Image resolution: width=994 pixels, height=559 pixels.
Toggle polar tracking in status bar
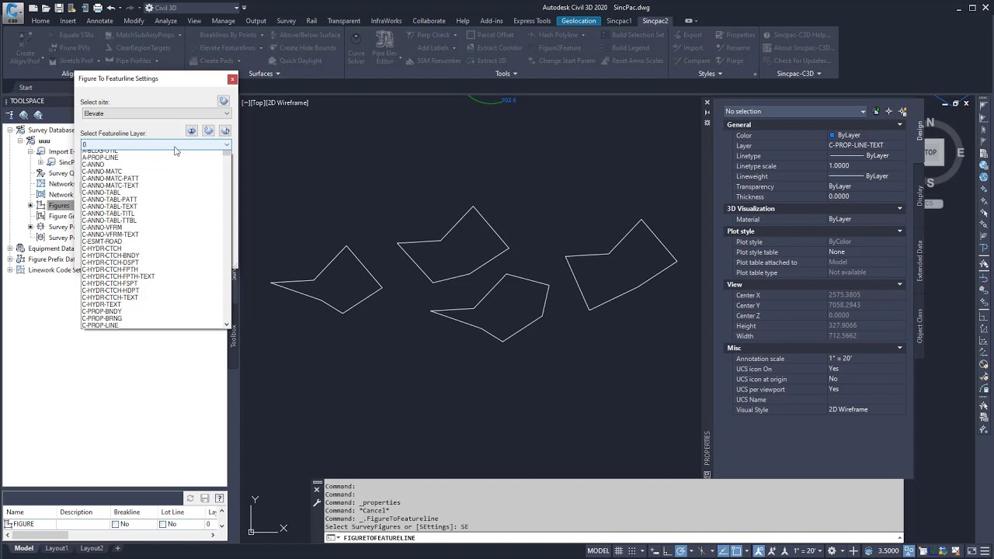681,551
